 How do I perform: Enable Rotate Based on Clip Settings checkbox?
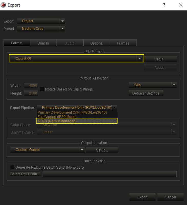pos(42,89)
